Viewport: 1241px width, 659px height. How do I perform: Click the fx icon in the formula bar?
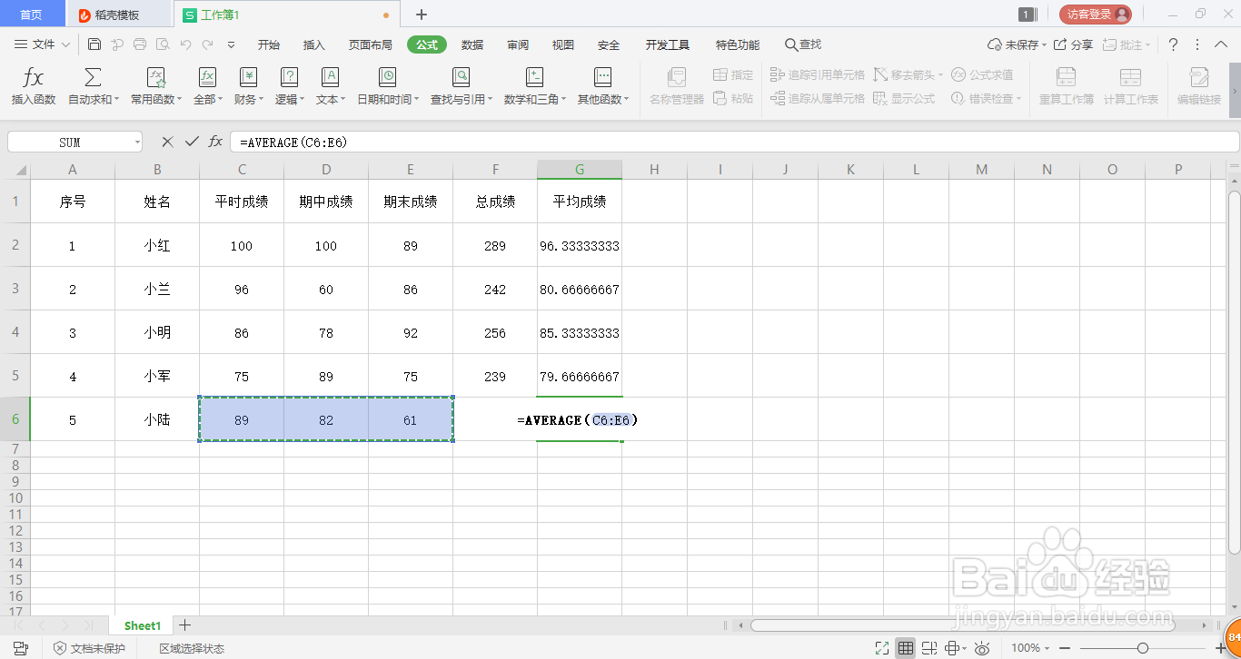coord(215,142)
